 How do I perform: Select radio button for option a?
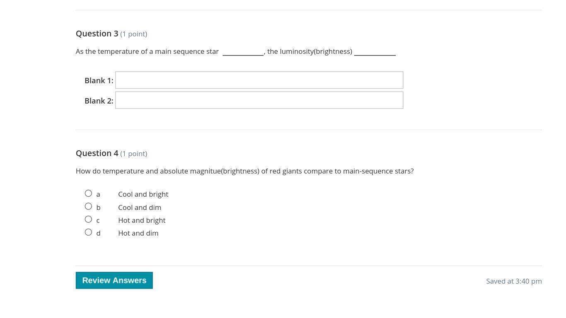(x=88, y=193)
